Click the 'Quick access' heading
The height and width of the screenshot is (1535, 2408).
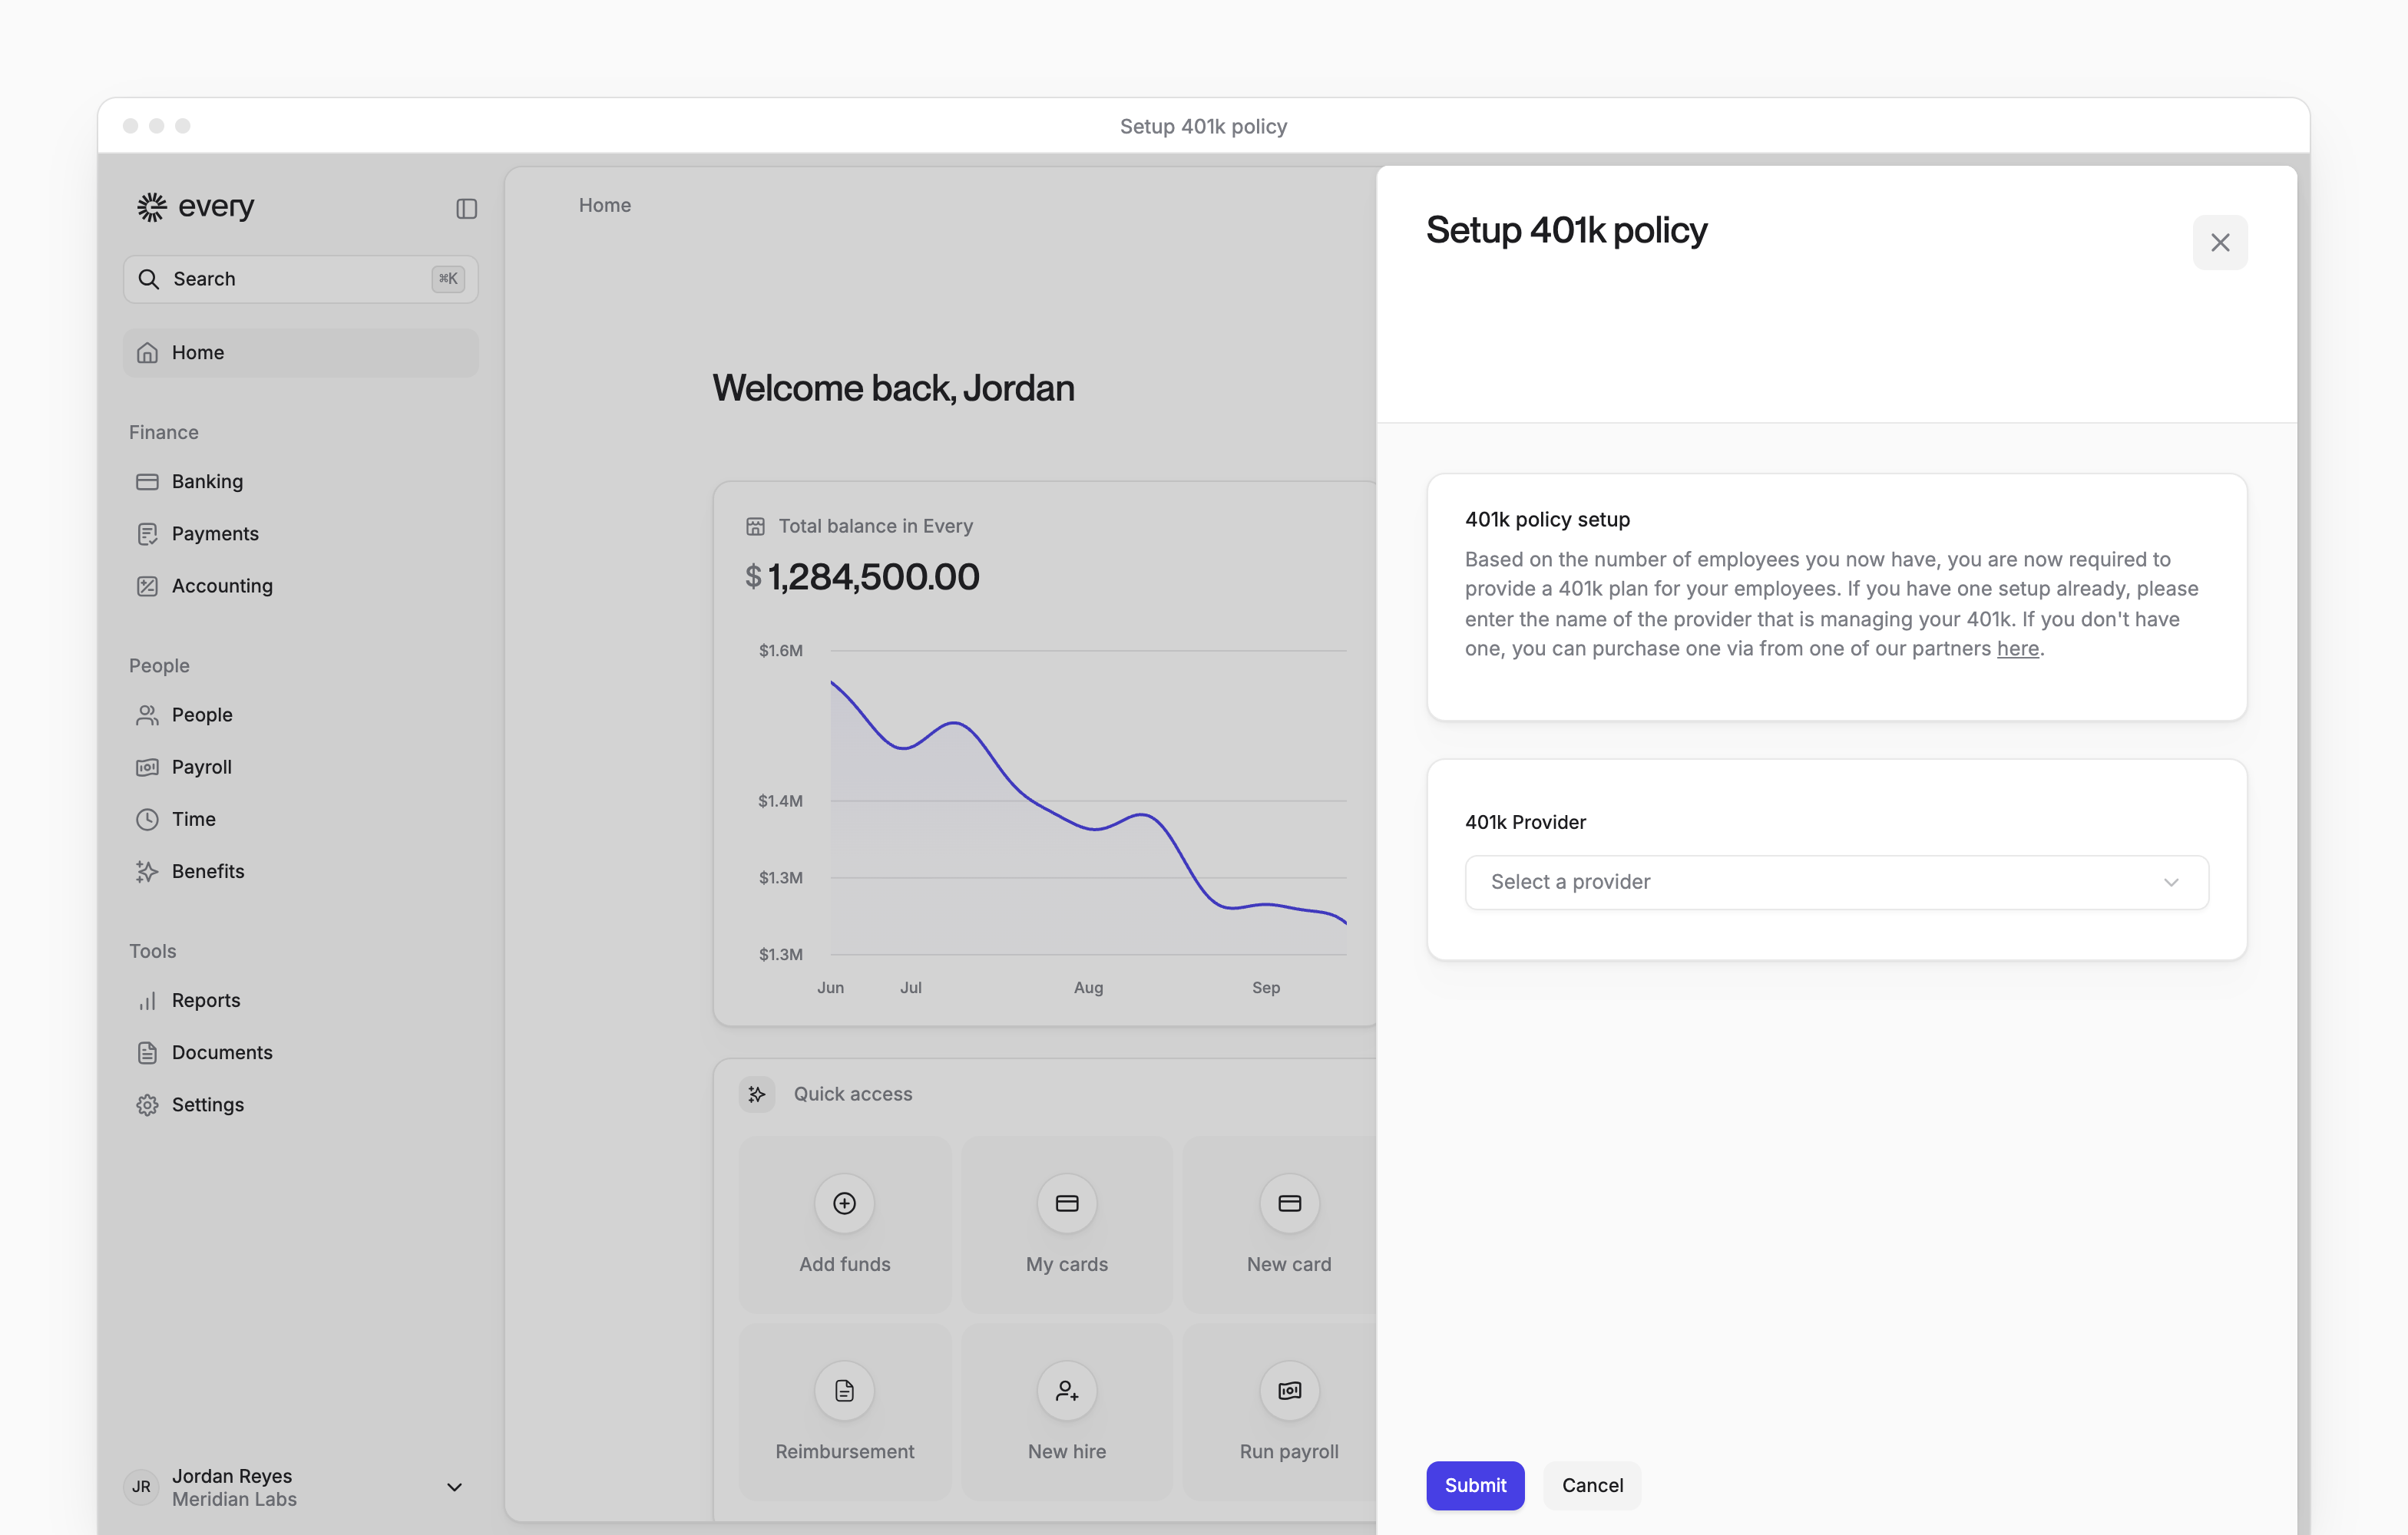click(852, 1094)
